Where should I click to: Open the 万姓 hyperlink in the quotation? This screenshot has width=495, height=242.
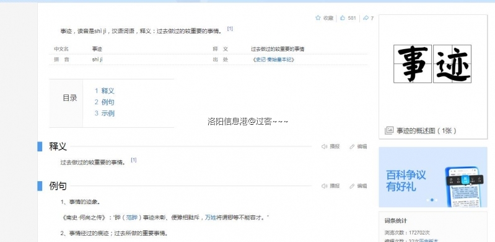pos(210,217)
